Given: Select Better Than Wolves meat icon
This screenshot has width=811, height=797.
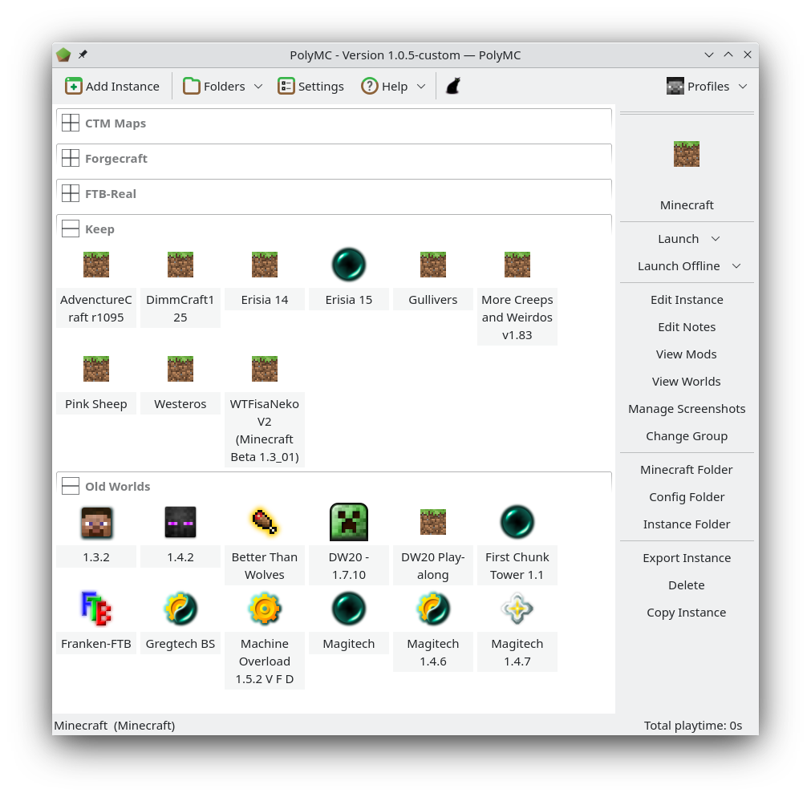Looking at the screenshot, I should pos(265,522).
